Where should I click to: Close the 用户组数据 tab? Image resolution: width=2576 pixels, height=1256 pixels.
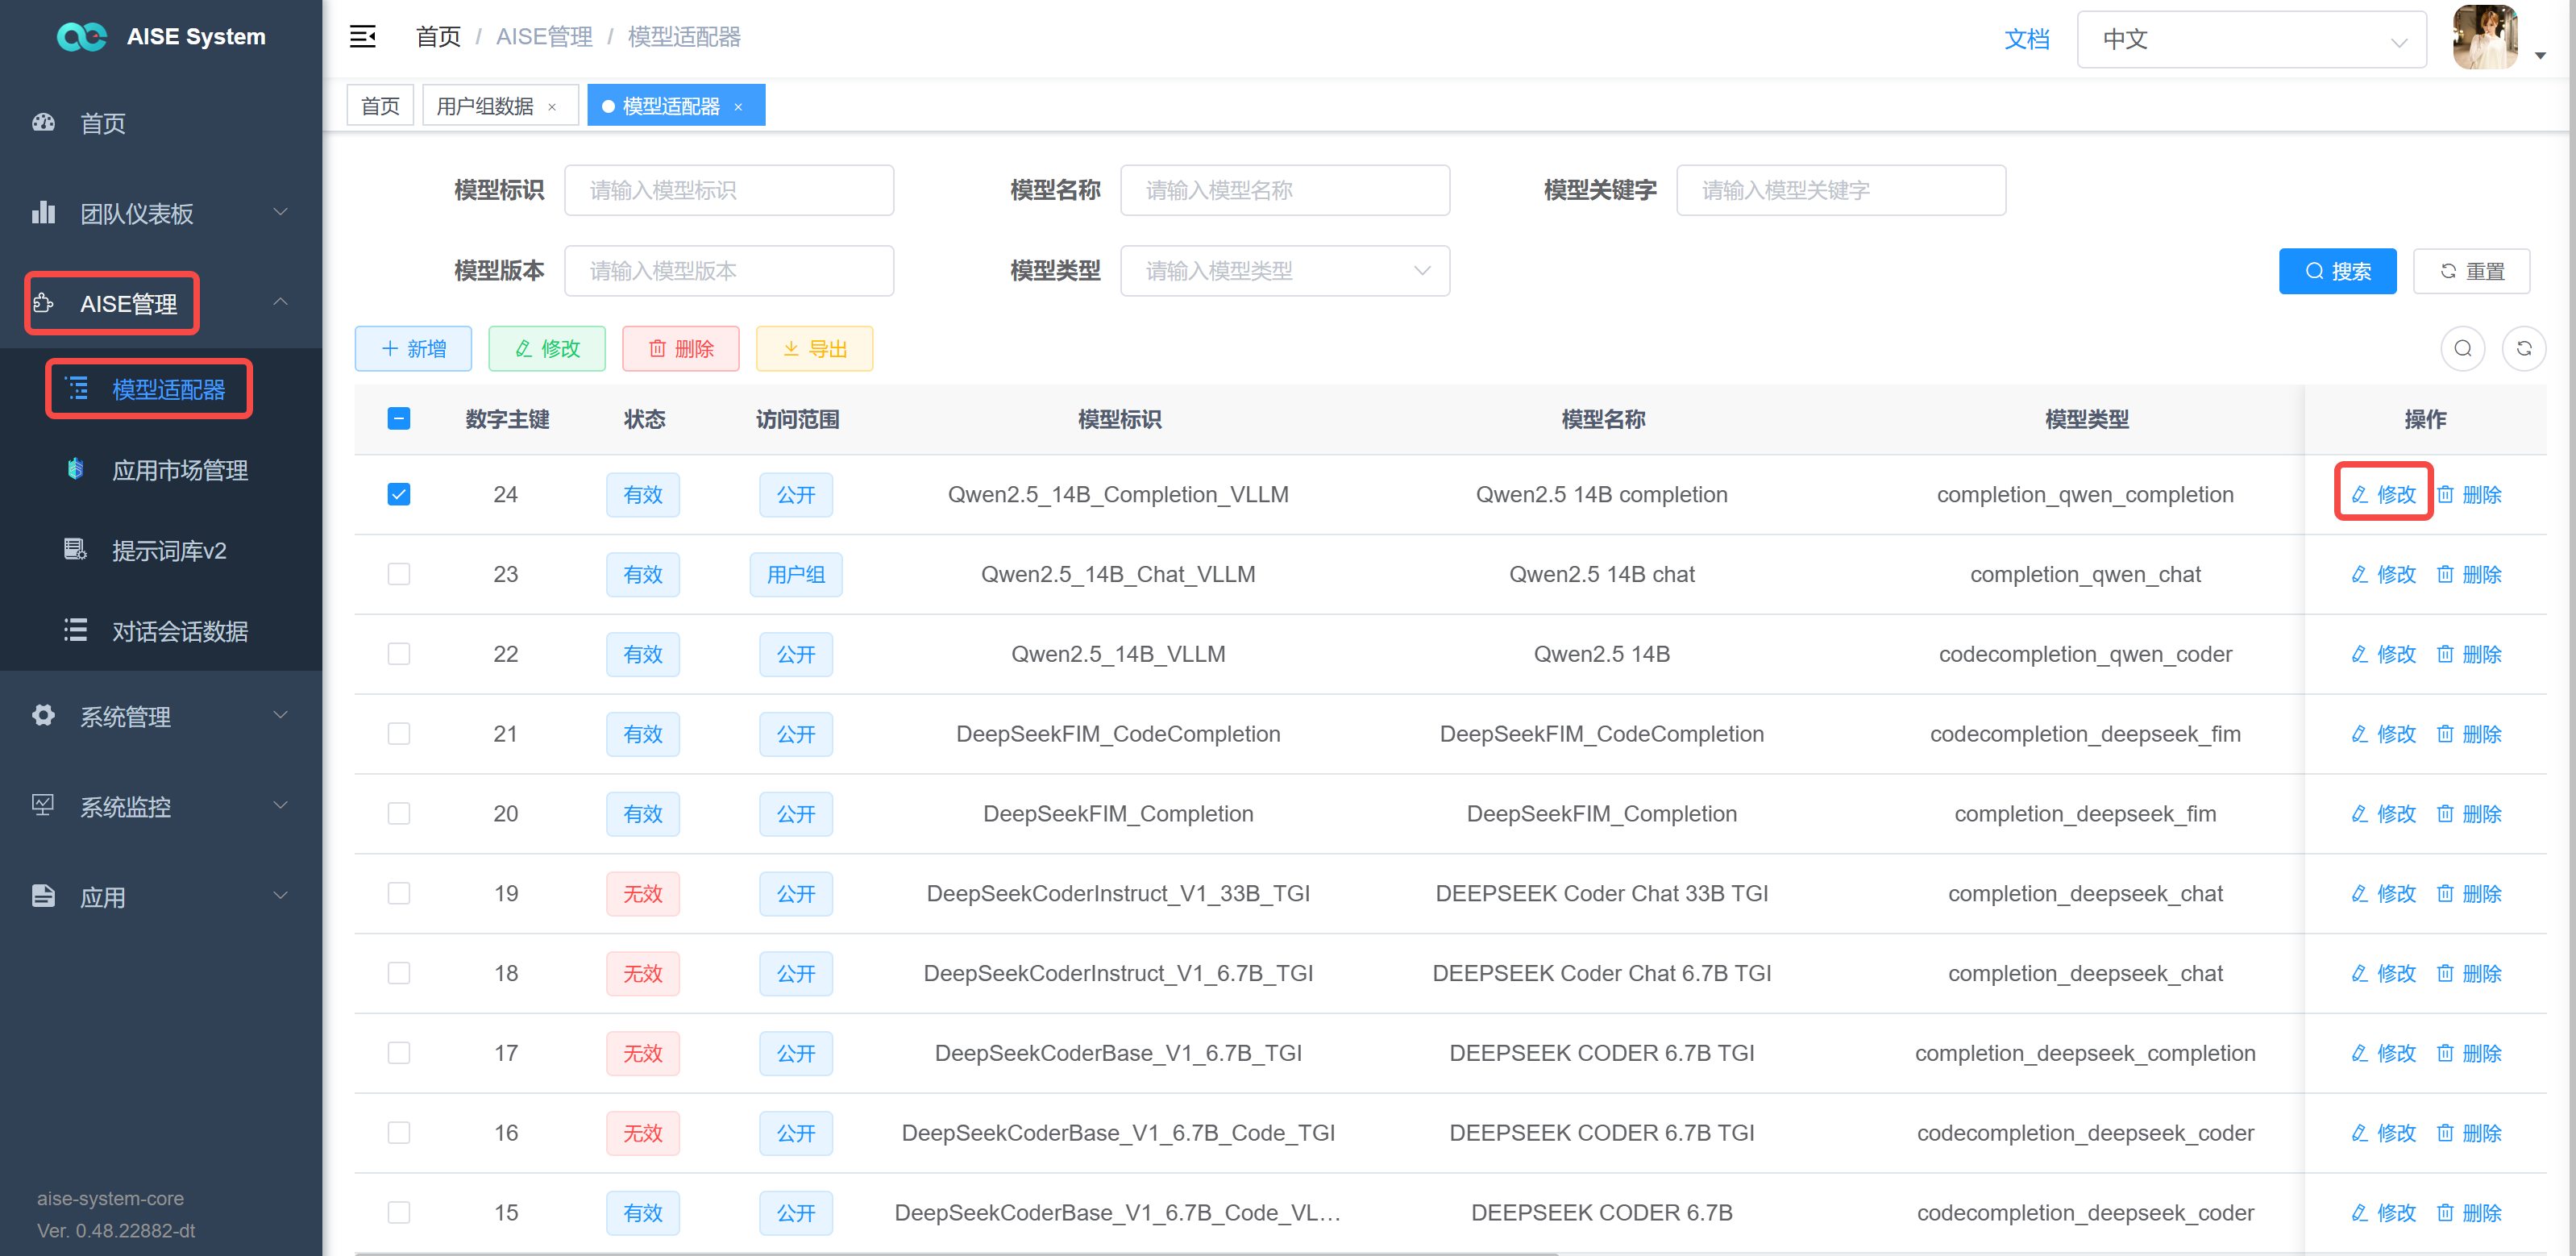click(x=552, y=107)
